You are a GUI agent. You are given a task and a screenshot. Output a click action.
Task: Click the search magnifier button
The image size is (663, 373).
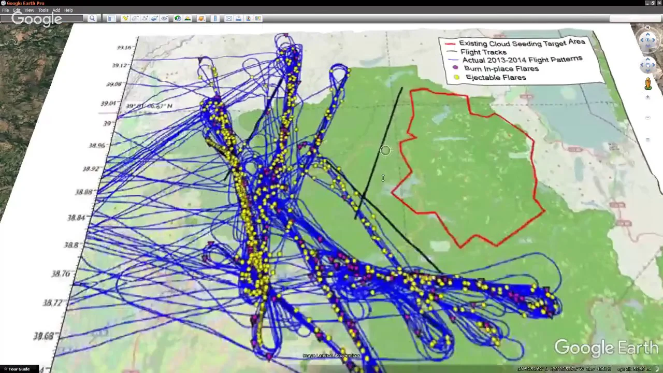click(x=92, y=19)
